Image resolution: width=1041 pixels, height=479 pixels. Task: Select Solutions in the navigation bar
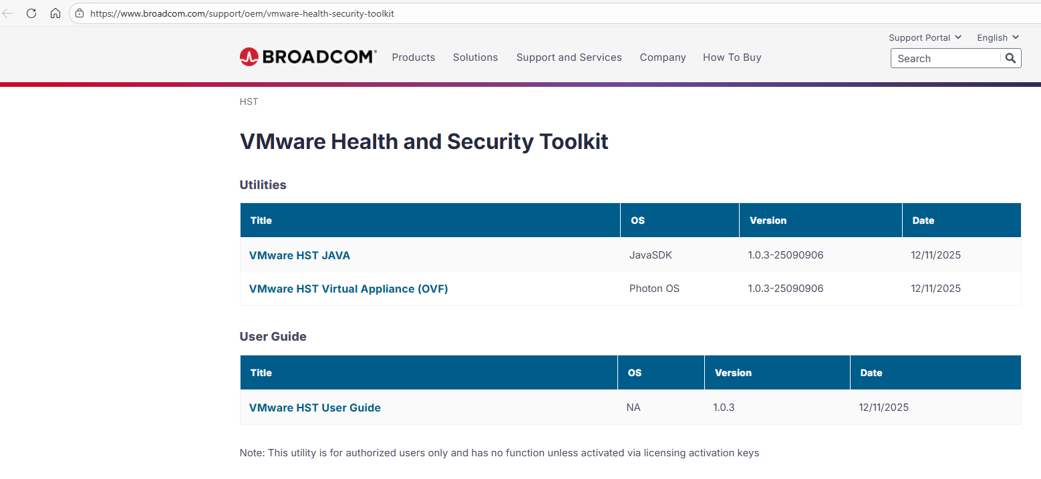click(x=475, y=57)
